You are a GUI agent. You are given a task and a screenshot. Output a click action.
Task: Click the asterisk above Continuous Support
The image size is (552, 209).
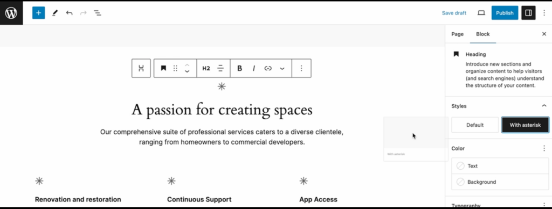click(x=171, y=181)
